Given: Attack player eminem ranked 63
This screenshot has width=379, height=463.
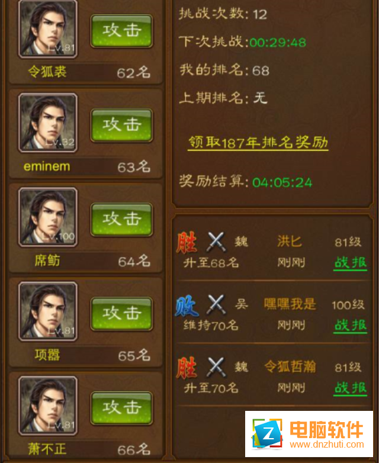Looking at the screenshot, I should click(x=121, y=125).
